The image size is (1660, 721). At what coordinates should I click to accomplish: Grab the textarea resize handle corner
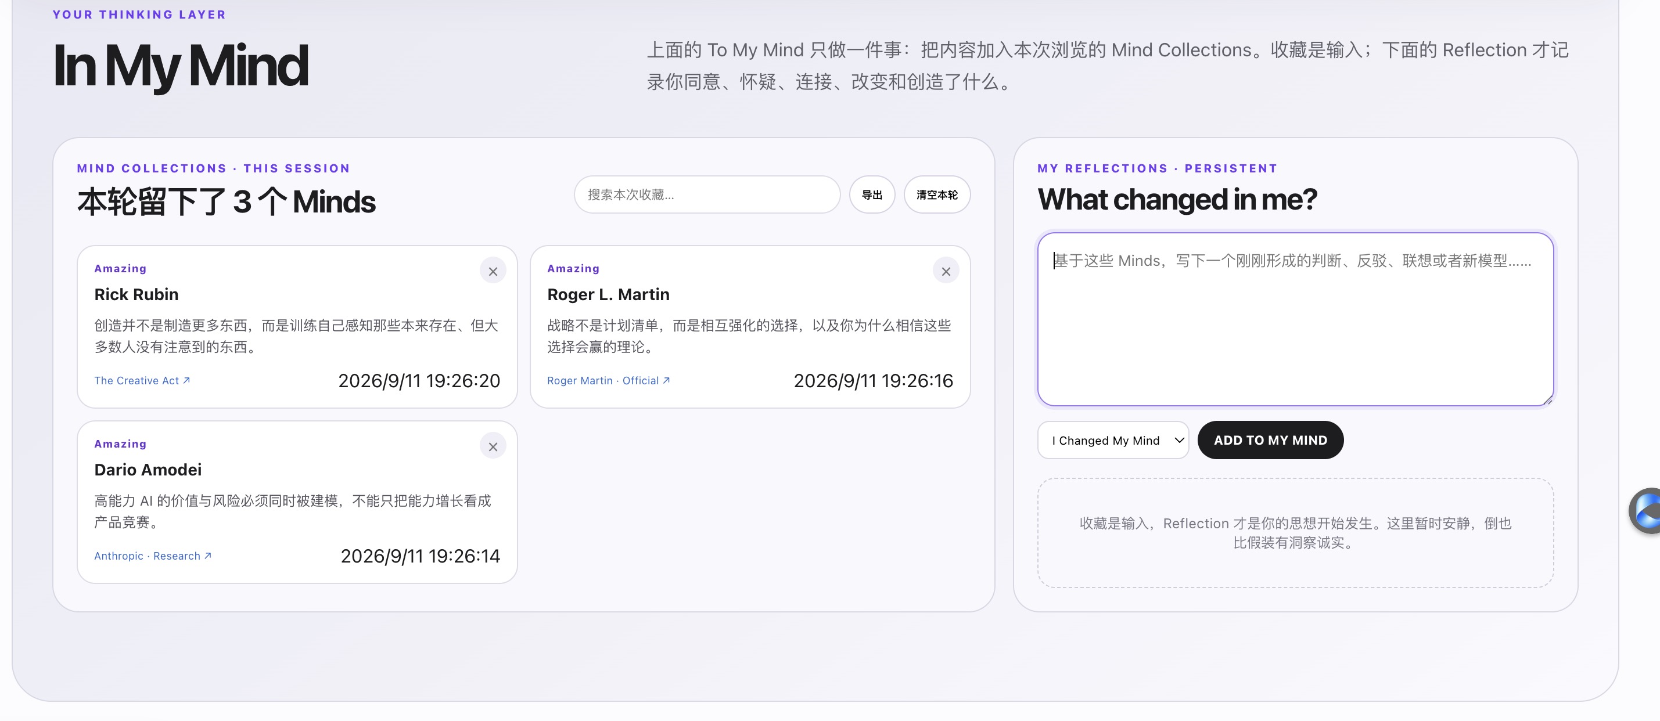coord(1547,400)
